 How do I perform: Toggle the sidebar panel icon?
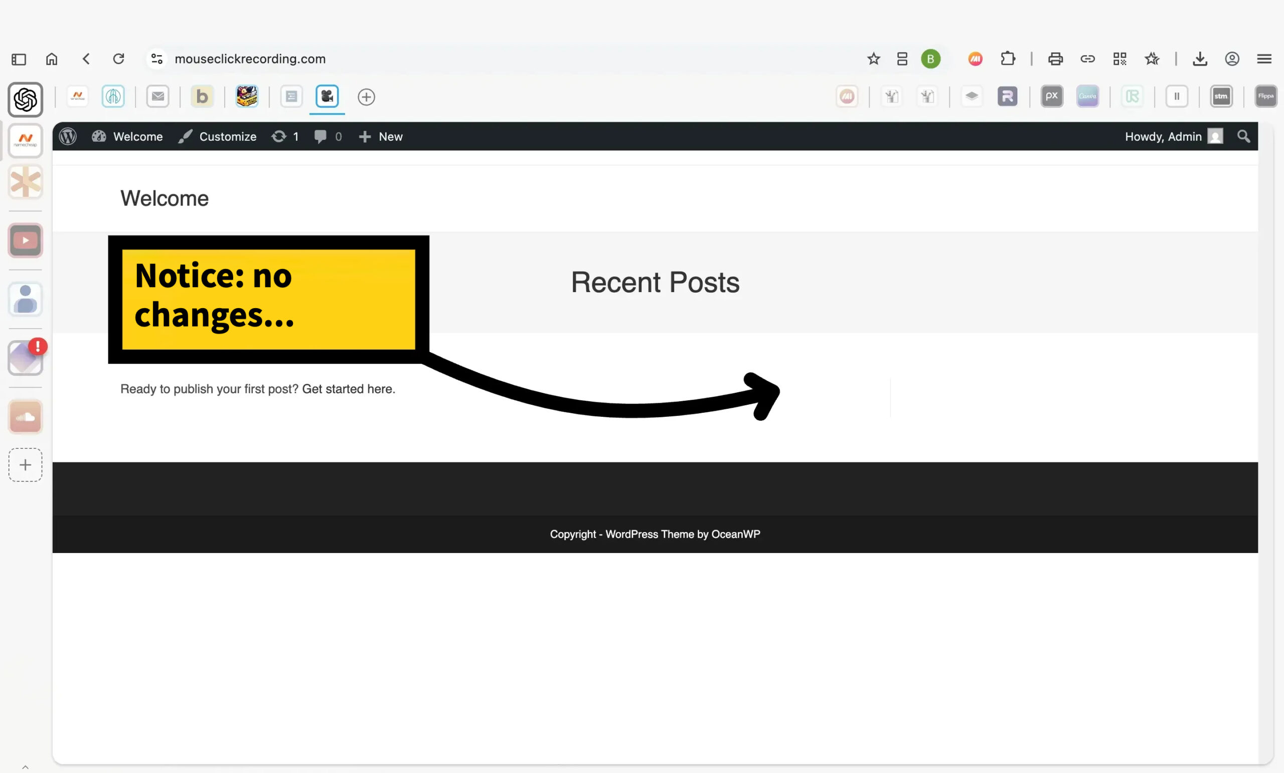[x=19, y=59]
